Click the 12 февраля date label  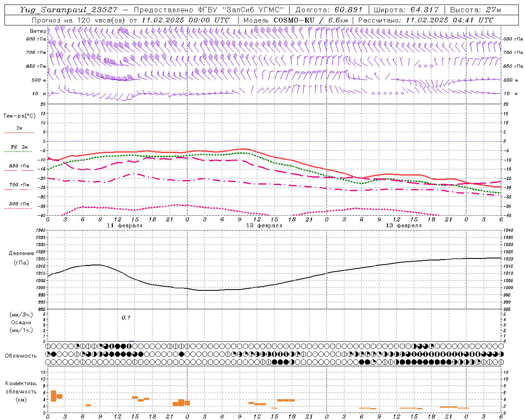264,226
